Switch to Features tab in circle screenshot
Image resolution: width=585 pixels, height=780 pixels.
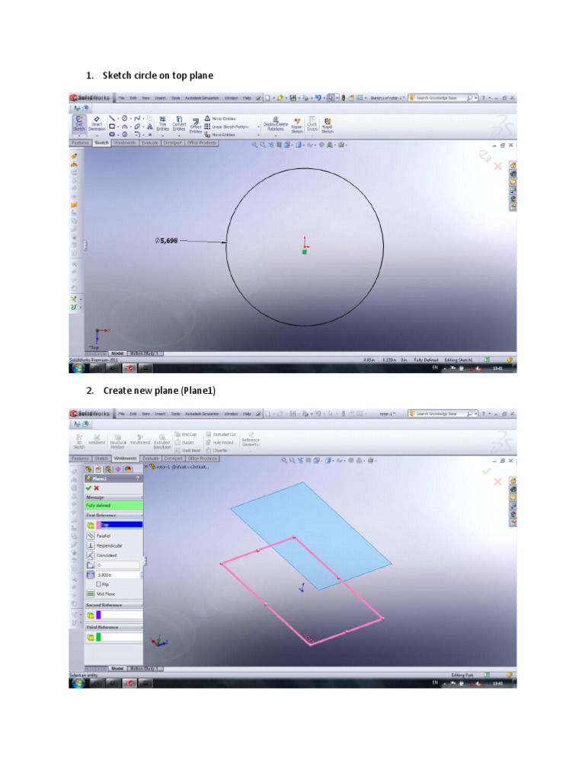coord(80,142)
